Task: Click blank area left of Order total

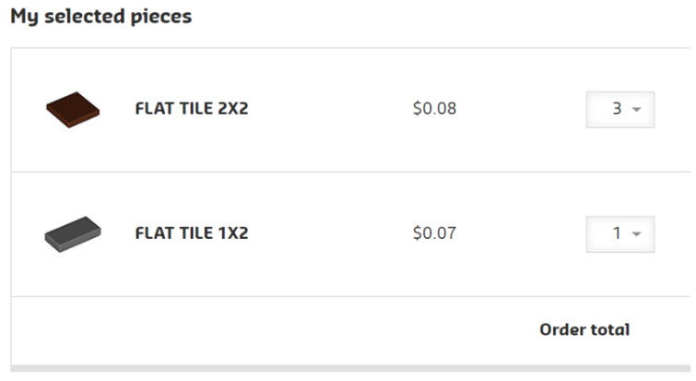Action: coord(277,329)
